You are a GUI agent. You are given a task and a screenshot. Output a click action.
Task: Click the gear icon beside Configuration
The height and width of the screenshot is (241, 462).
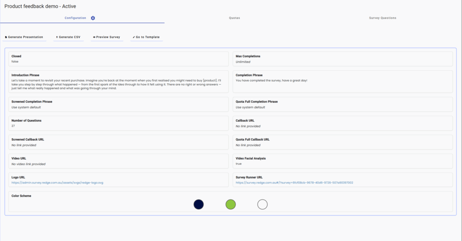pyautogui.click(x=93, y=18)
